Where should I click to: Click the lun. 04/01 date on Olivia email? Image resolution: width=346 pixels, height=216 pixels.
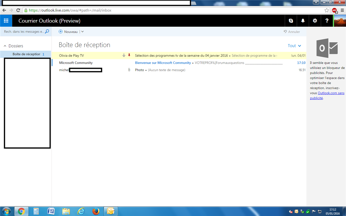click(x=298, y=56)
